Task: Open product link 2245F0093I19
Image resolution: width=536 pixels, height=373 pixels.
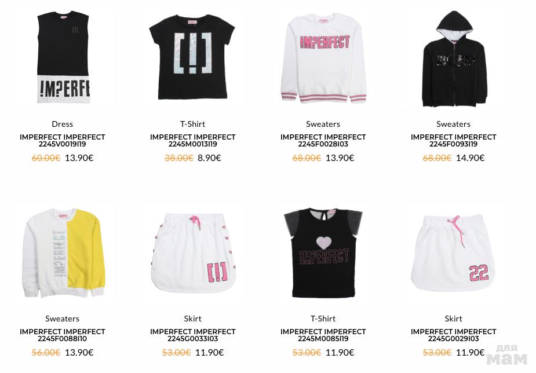Action: click(x=453, y=140)
